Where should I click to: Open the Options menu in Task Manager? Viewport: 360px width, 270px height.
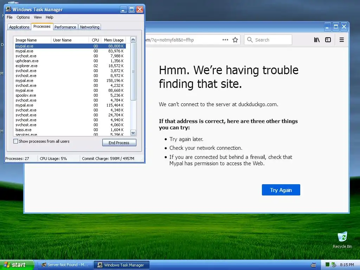[x=23, y=17]
